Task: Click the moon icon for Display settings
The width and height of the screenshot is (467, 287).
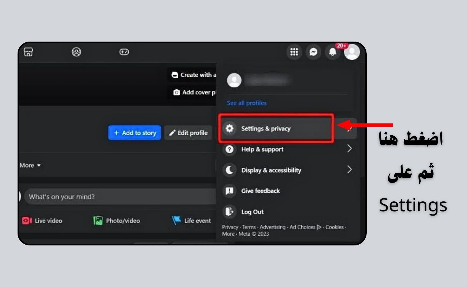Action: tap(229, 170)
